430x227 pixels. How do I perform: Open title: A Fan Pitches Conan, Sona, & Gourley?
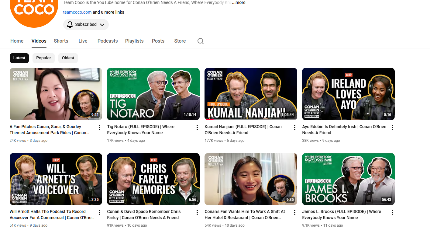coord(49,130)
